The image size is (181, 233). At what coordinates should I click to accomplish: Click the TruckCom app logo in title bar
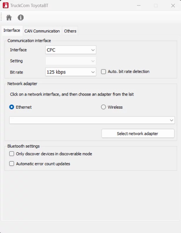tap(6, 6)
